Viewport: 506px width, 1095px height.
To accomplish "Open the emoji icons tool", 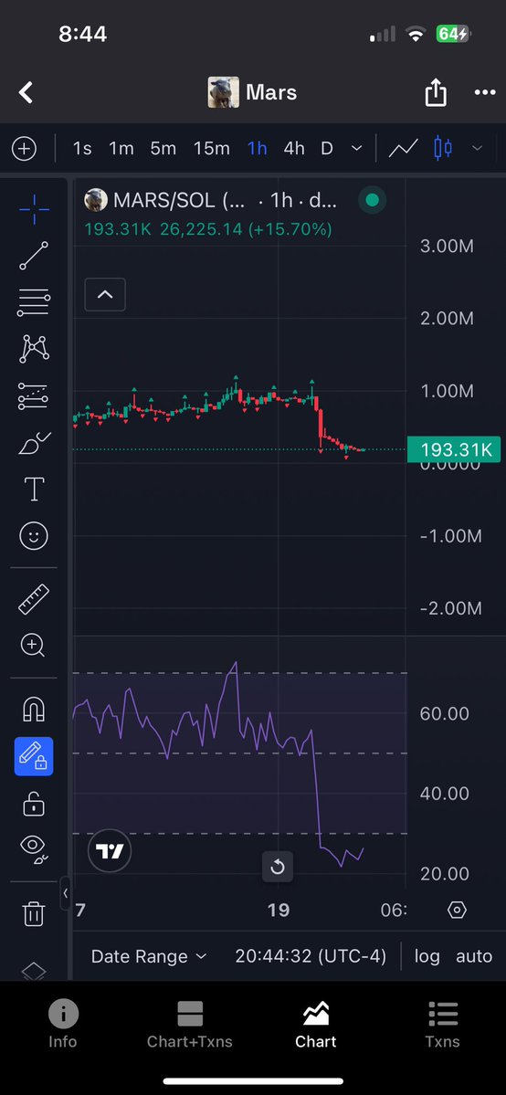I will point(34,536).
